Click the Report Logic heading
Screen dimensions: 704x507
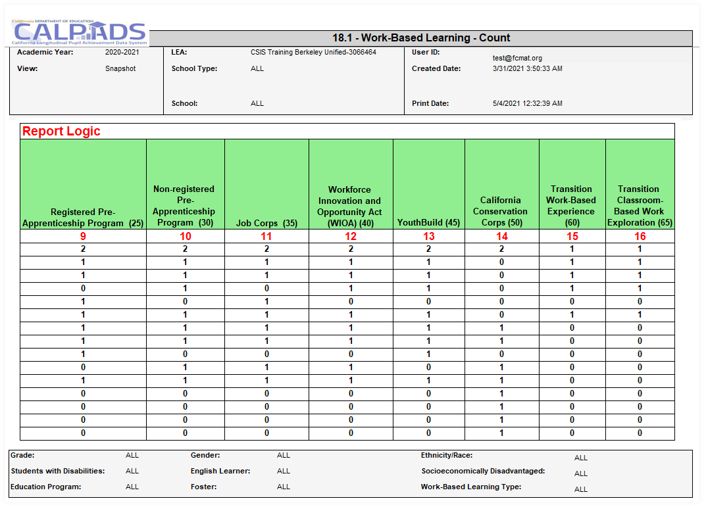(61, 131)
